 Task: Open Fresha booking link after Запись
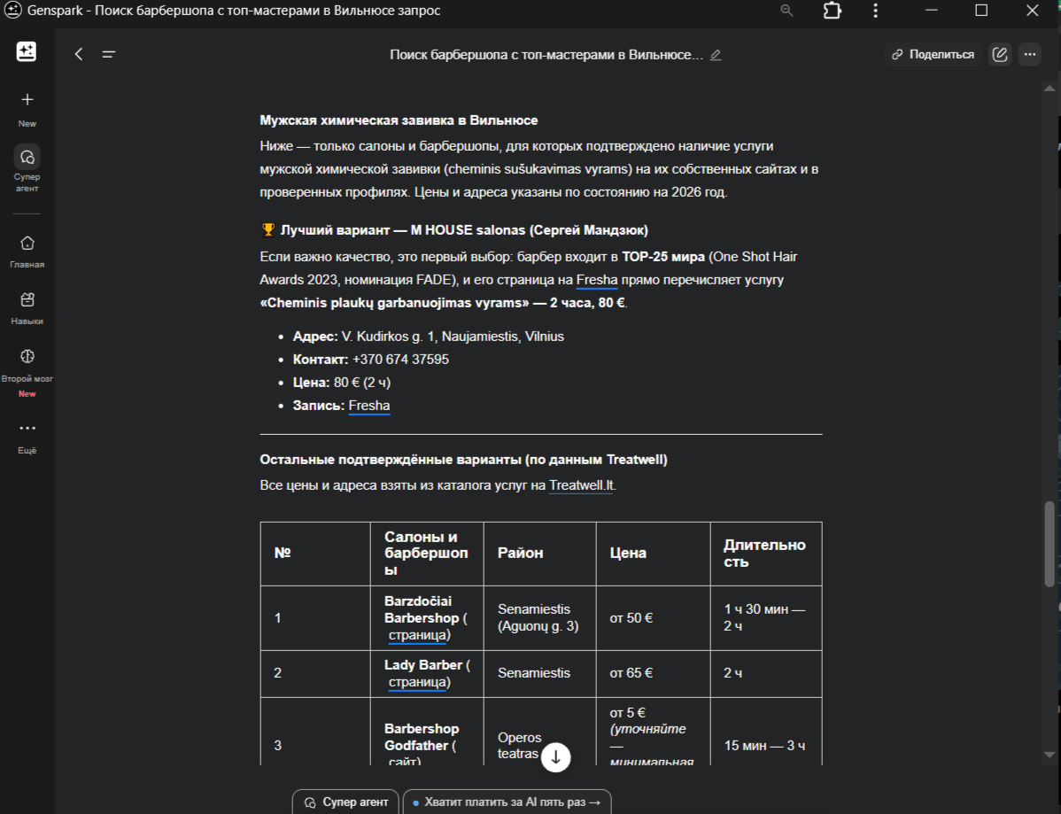coord(368,406)
